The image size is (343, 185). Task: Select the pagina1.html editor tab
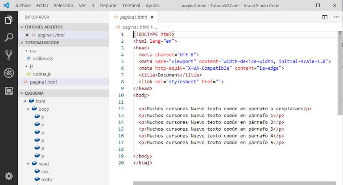pos(133,17)
